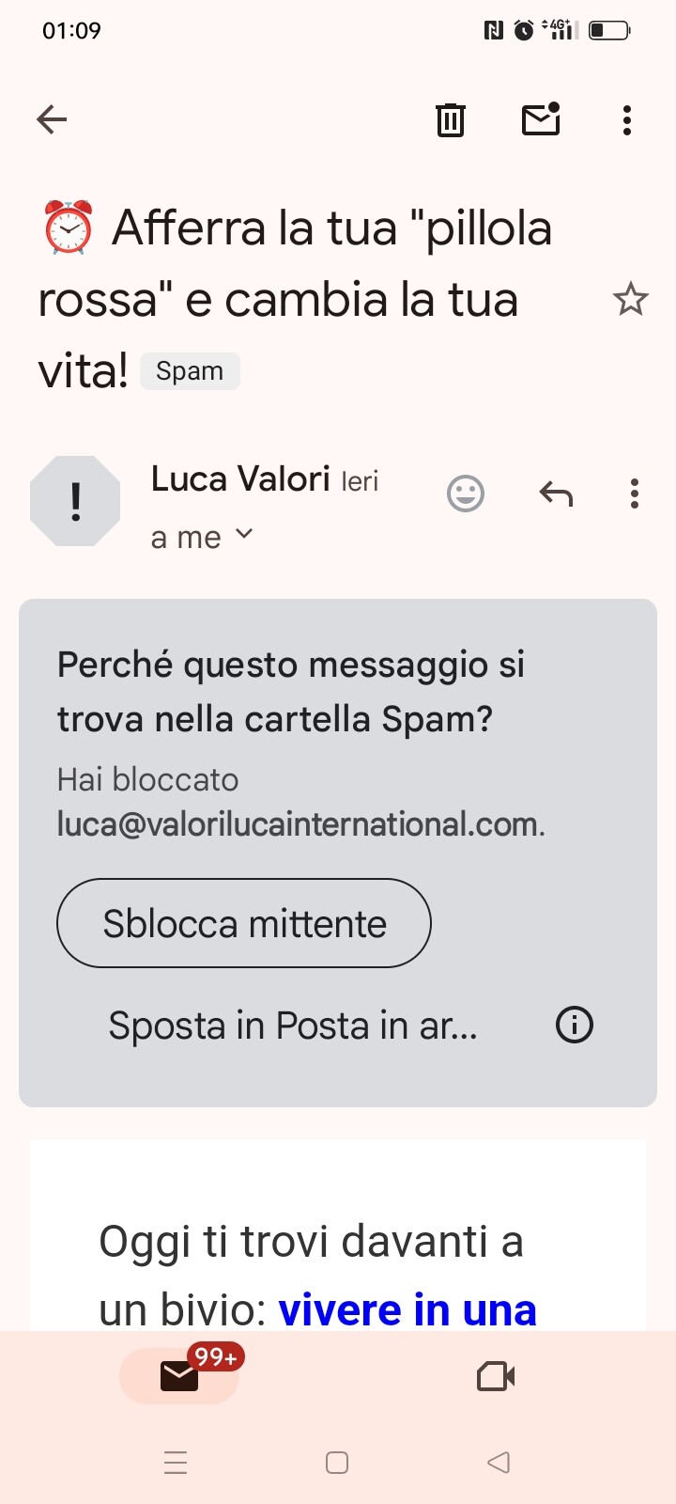Open the top-bar three-dot overflow menu
This screenshot has height=1504, width=676.
pos(627,120)
